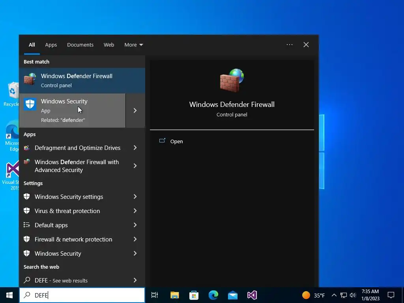Select Visual Studio desktop shortcut

11,175
